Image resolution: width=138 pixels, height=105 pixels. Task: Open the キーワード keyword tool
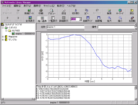(120, 12)
